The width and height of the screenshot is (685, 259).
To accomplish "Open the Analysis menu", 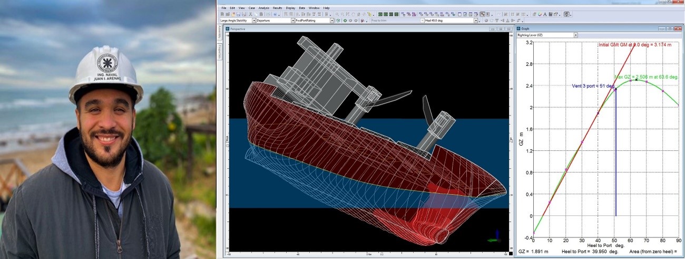I will pyautogui.click(x=264, y=8).
